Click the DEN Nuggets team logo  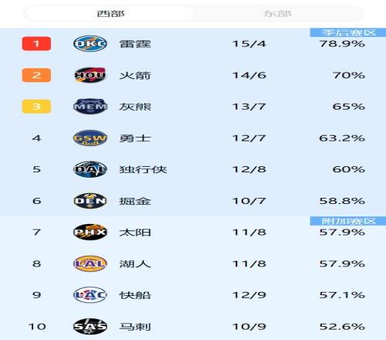(90, 201)
